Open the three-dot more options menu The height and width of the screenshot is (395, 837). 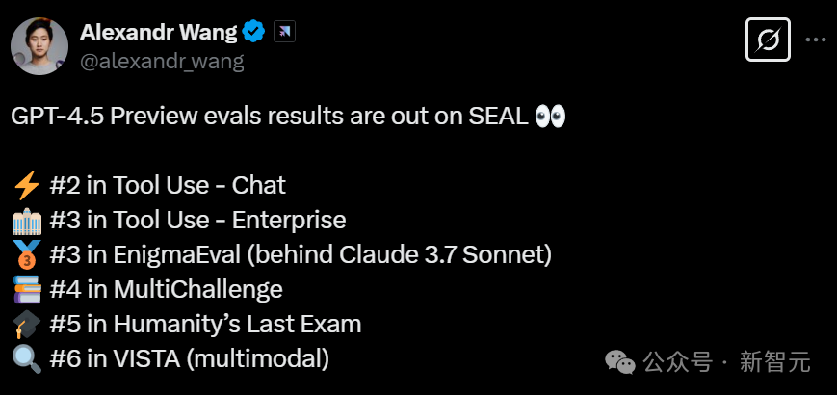(816, 40)
